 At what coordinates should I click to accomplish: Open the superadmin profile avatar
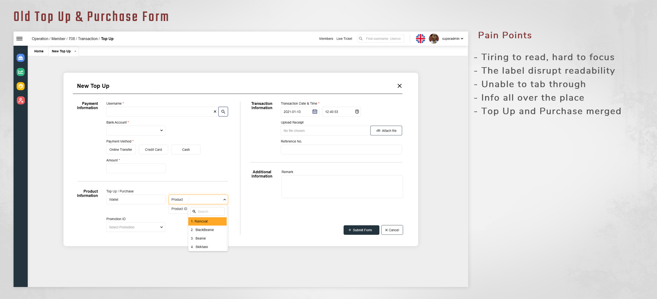tap(434, 39)
